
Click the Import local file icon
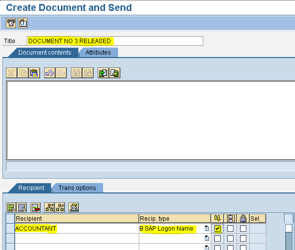pyautogui.click(x=103, y=73)
